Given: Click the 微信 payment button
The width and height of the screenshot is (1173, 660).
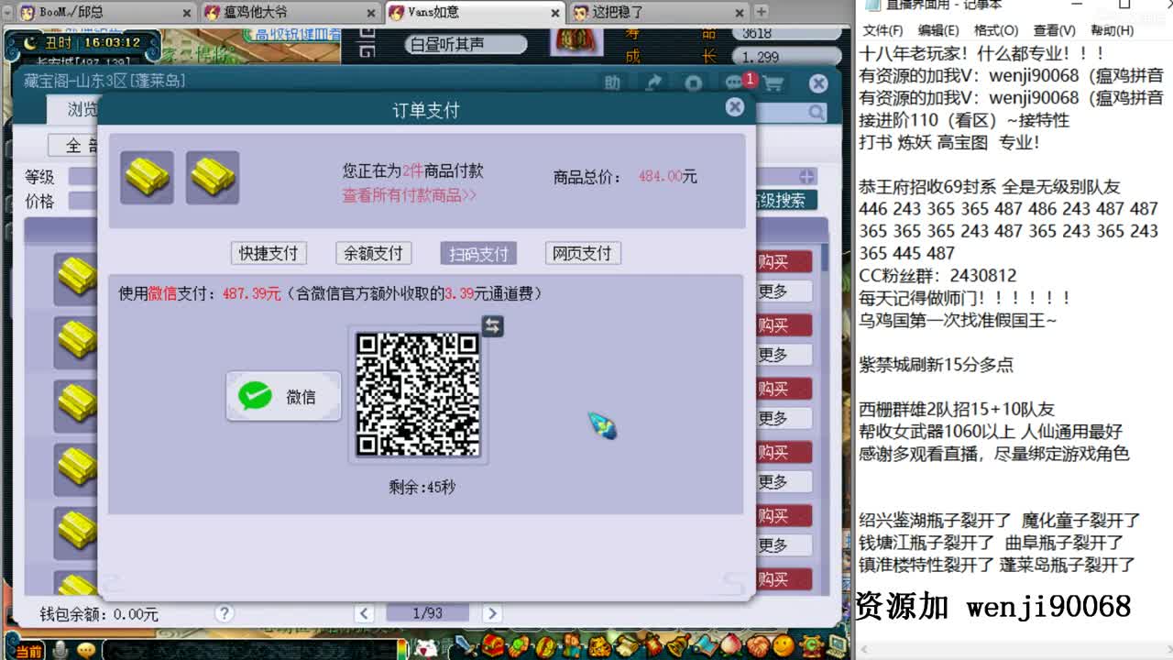Looking at the screenshot, I should tap(283, 396).
